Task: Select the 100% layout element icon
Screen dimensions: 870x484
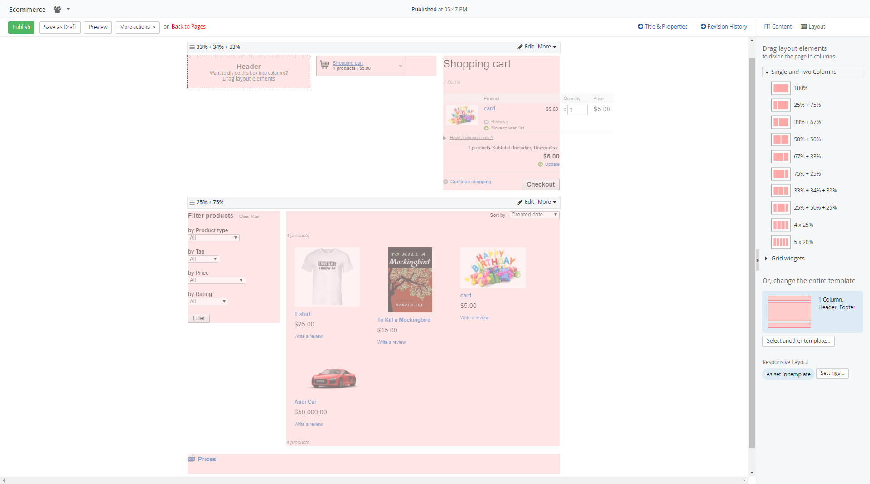Action: (x=781, y=88)
